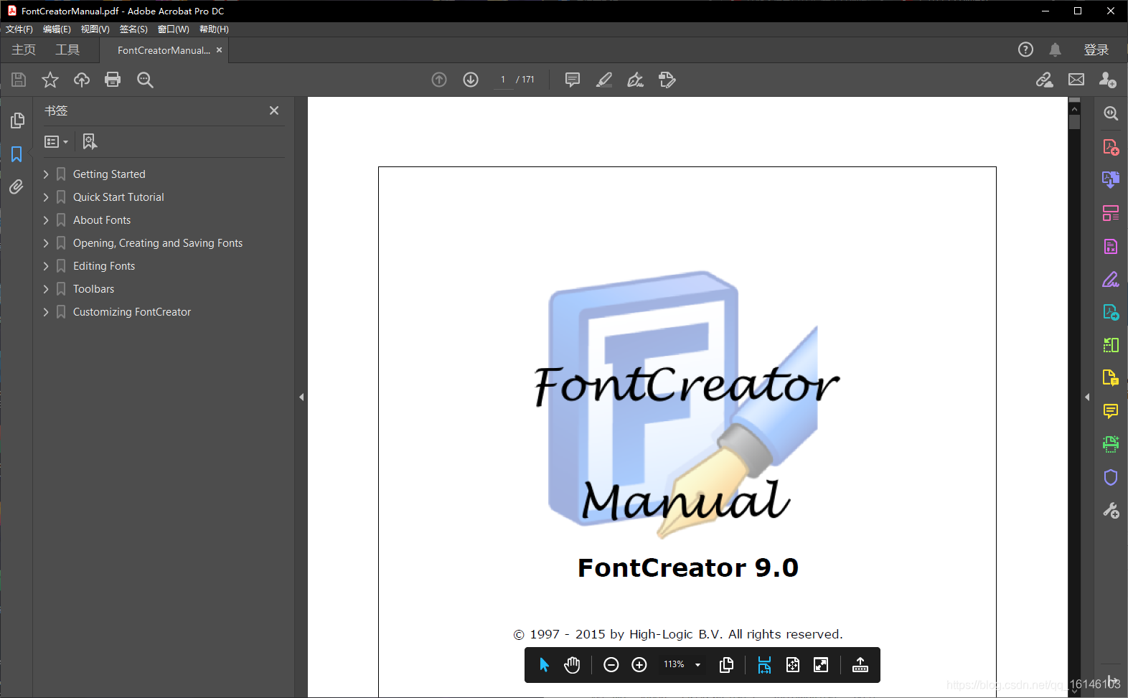1128x698 pixels.
Task: Toggle fit width scrolling mode
Action: [764, 665]
